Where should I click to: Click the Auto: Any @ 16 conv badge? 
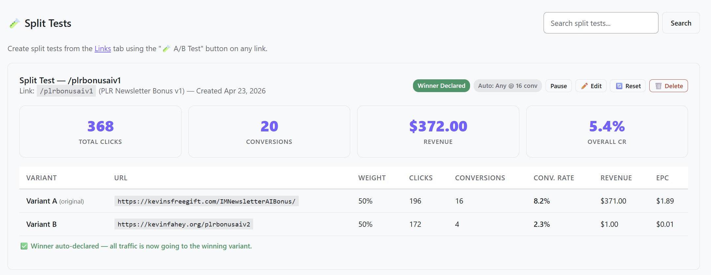point(507,86)
